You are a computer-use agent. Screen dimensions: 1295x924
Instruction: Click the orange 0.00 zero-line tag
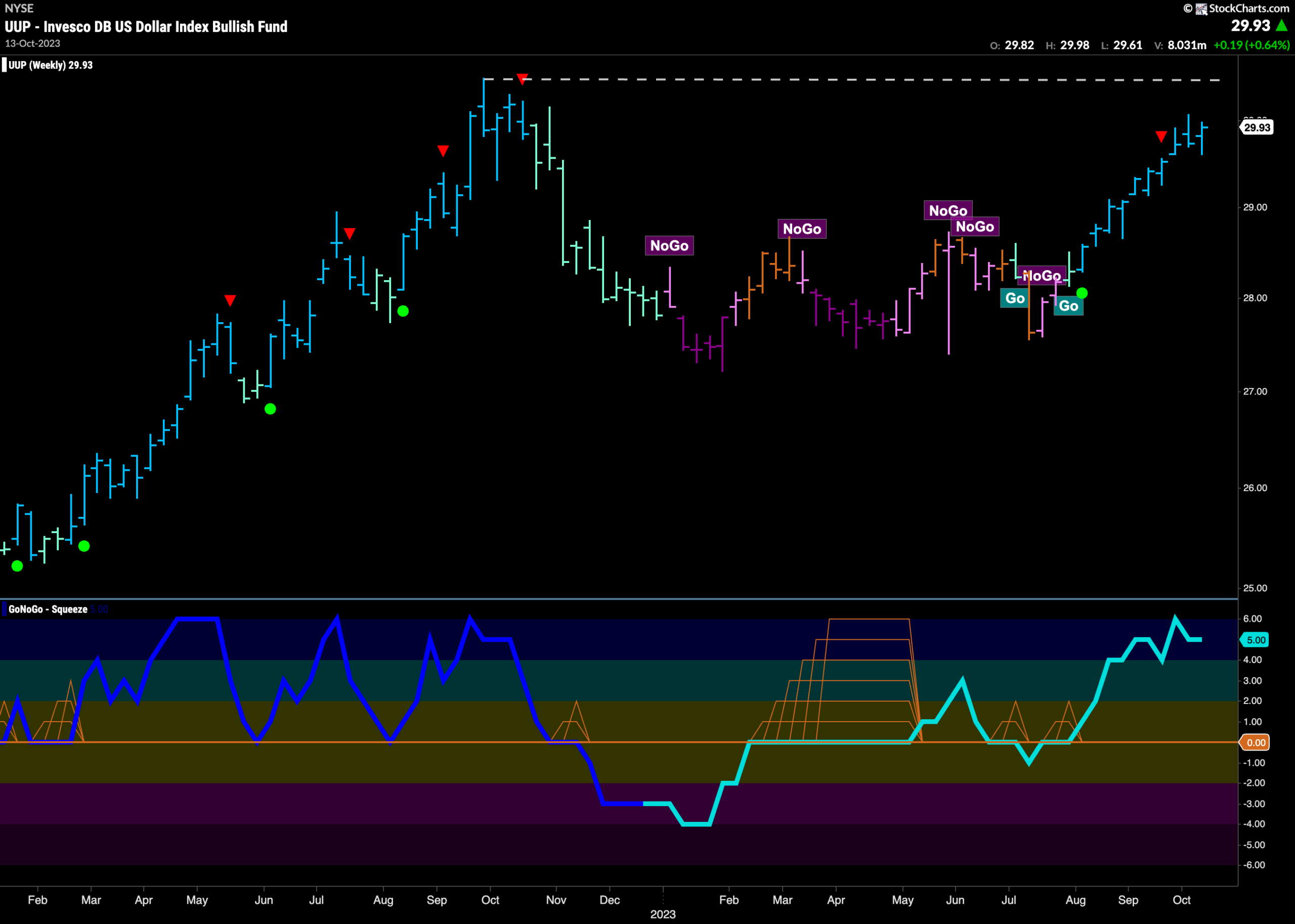[x=1256, y=742]
